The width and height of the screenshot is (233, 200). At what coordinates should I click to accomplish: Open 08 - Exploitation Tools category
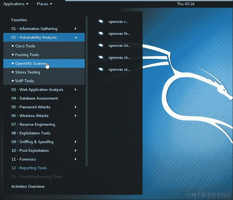[44, 133]
